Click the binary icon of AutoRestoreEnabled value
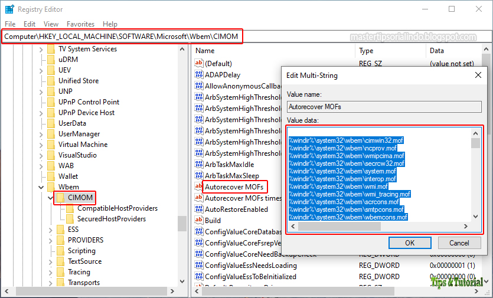The width and height of the screenshot is (493, 298). (199, 209)
